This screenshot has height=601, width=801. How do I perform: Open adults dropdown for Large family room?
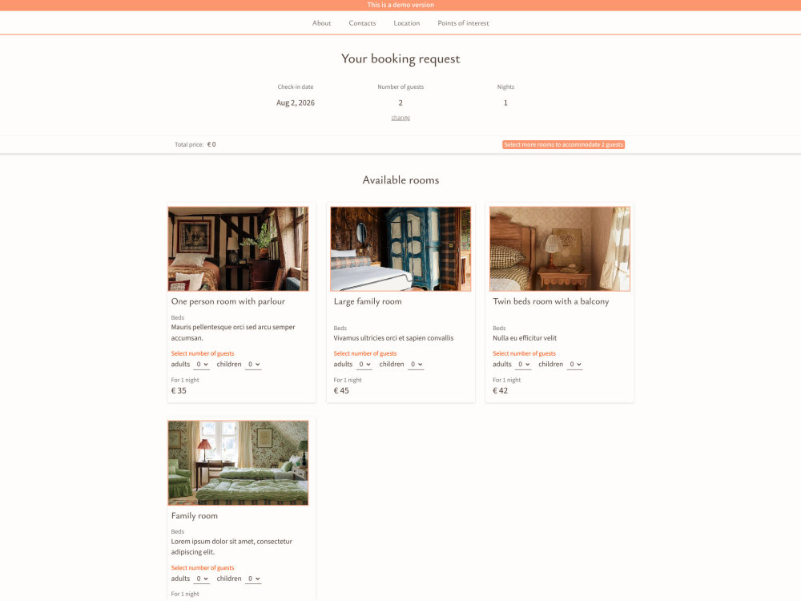[x=364, y=365]
